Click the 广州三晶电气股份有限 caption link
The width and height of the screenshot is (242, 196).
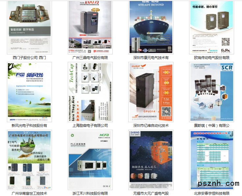click(x=90, y=58)
